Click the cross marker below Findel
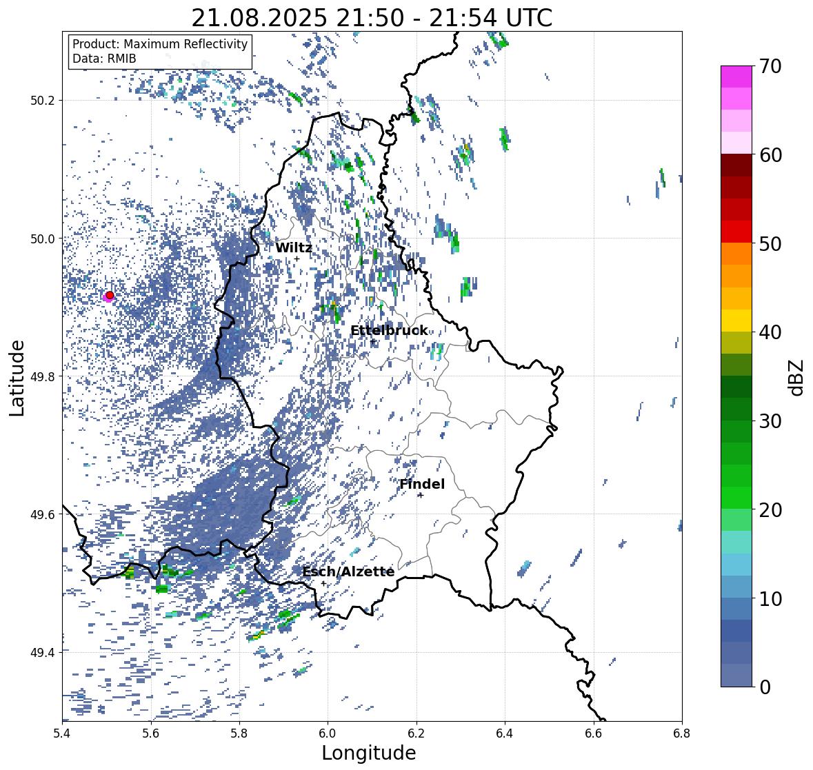813x770 pixels. coord(421,496)
